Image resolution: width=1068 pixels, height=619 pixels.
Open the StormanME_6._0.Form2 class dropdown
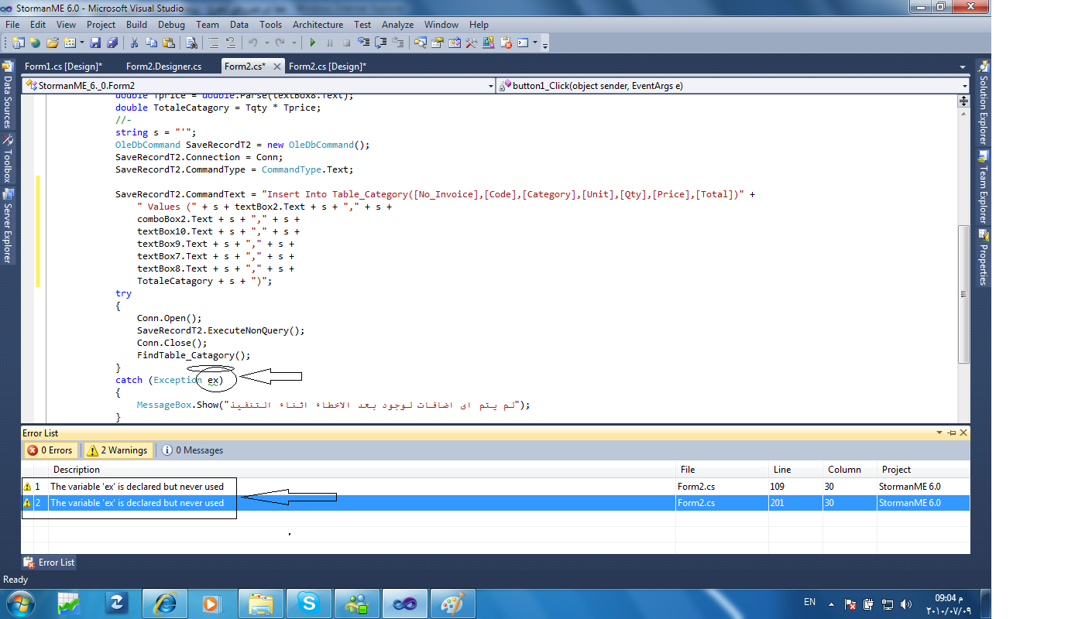(x=259, y=86)
